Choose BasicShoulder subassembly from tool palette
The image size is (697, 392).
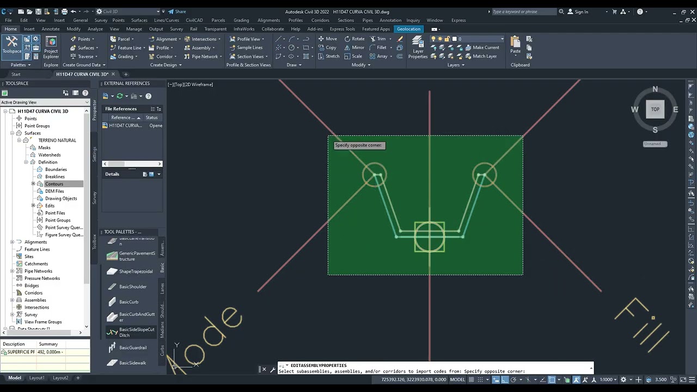tap(127, 286)
